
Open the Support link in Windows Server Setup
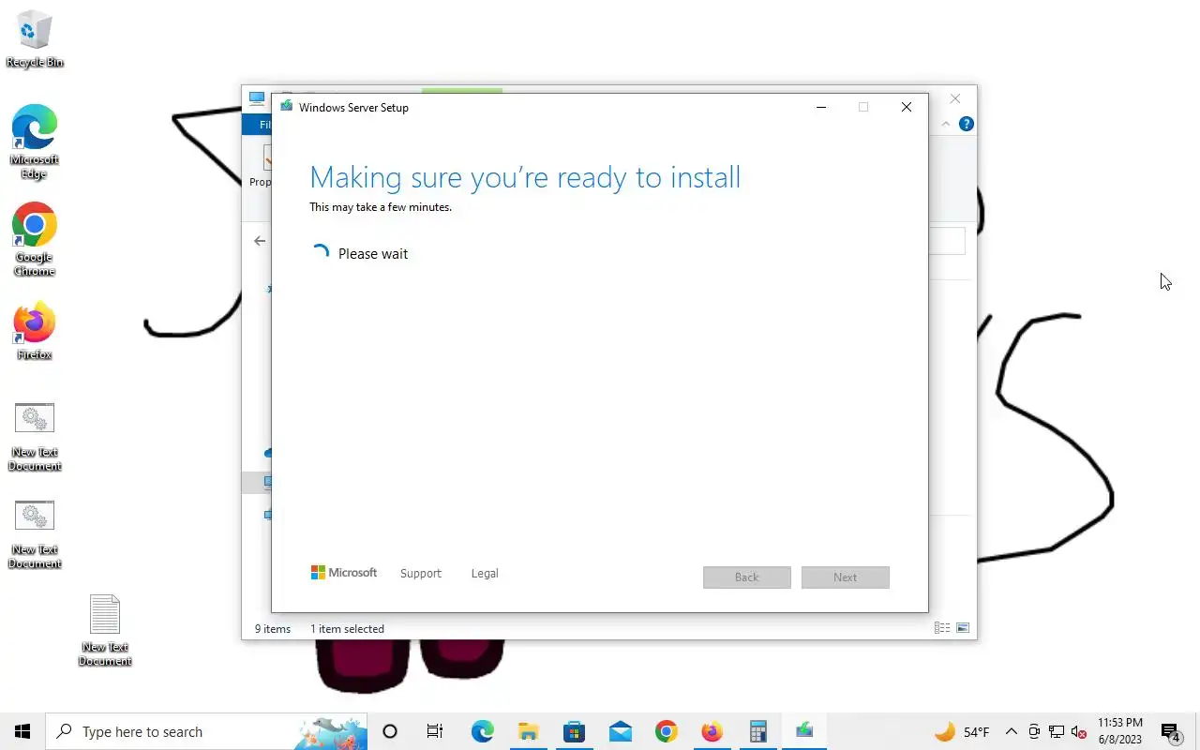(420, 573)
